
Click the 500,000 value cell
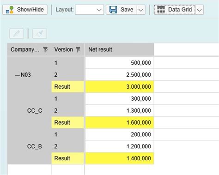click(x=120, y=63)
